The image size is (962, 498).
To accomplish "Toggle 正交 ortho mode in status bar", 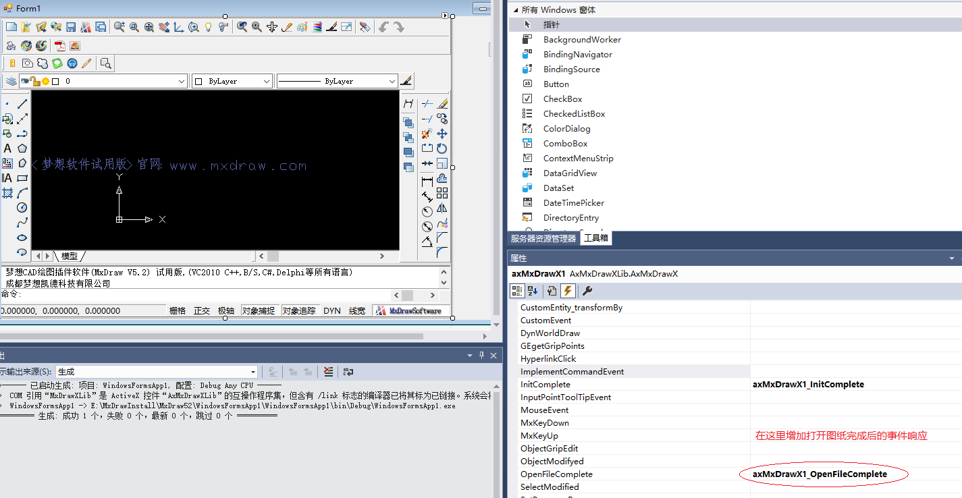I will click(x=202, y=311).
